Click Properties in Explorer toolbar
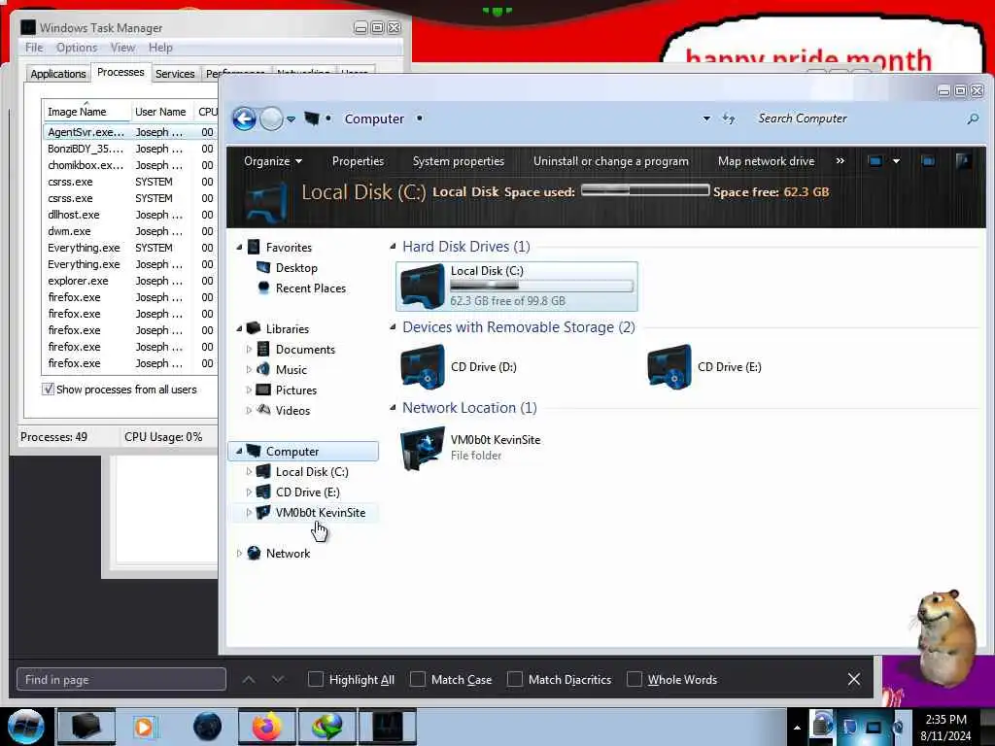This screenshot has width=995, height=746. [358, 161]
